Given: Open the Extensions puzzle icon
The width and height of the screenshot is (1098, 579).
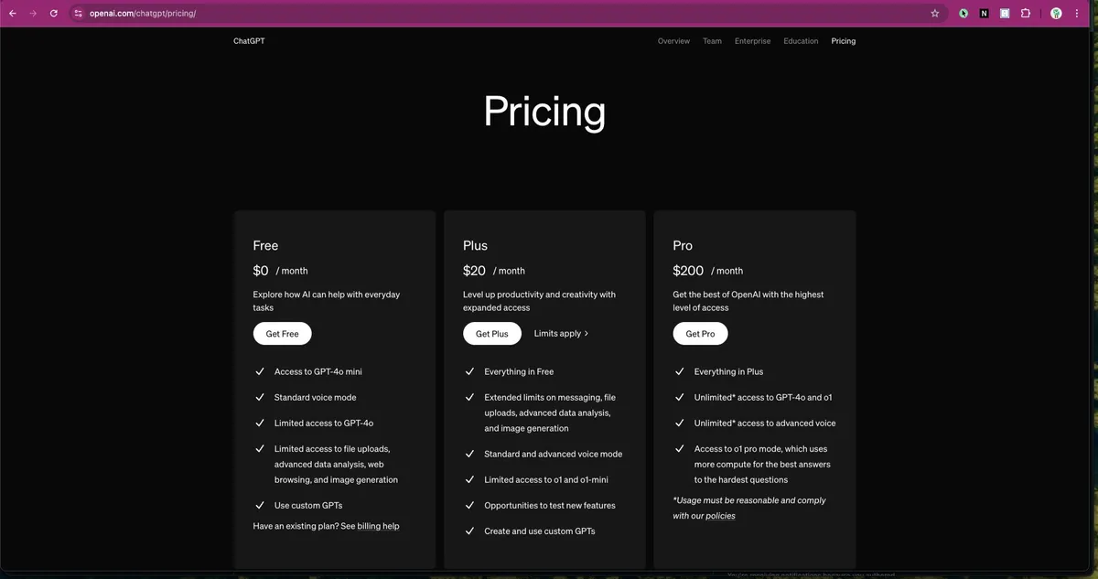Looking at the screenshot, I should tap(1026, 14).
